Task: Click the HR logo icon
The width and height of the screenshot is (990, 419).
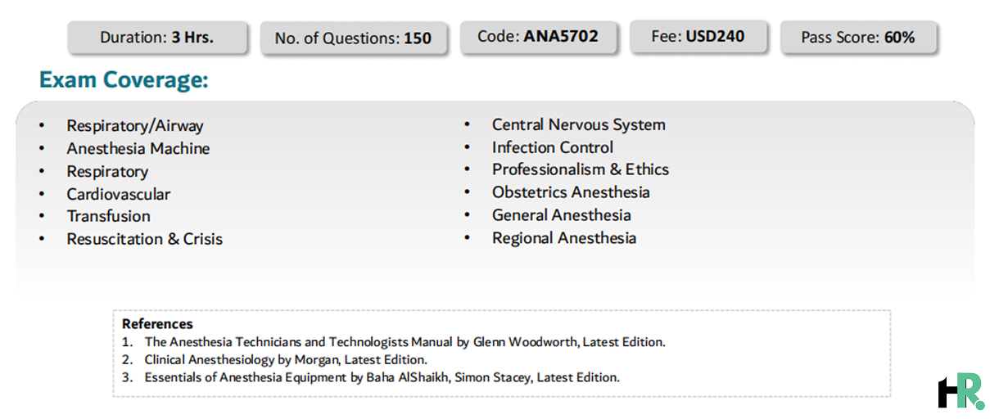Action: coord(961,390)
